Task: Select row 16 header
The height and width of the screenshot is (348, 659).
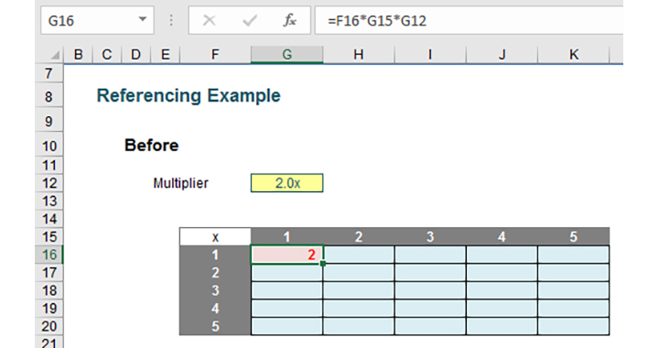Action: click(49, 255)
